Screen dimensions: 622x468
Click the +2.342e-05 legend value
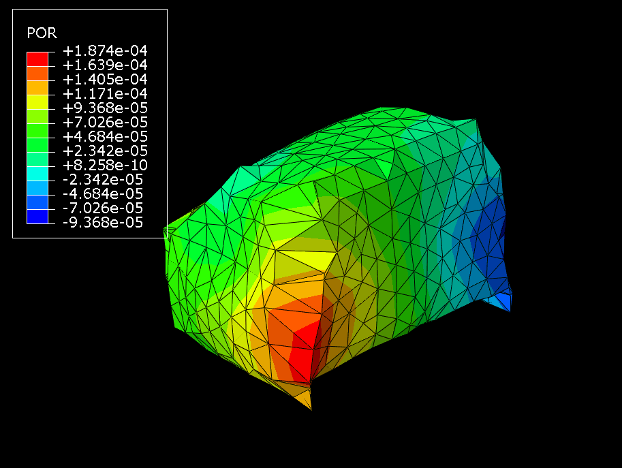104,151
